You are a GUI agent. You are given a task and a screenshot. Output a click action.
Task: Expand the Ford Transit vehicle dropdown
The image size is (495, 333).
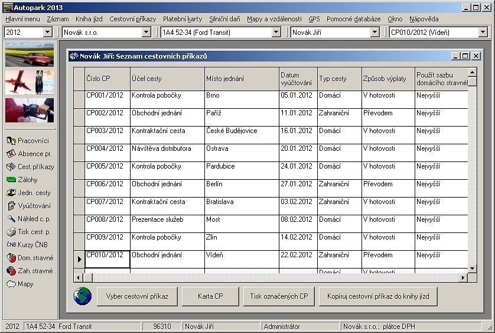point(276,33)
